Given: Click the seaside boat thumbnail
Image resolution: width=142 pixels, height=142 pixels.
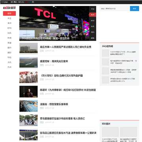Looking at the screenshot, I should click(x=28, y=63).
